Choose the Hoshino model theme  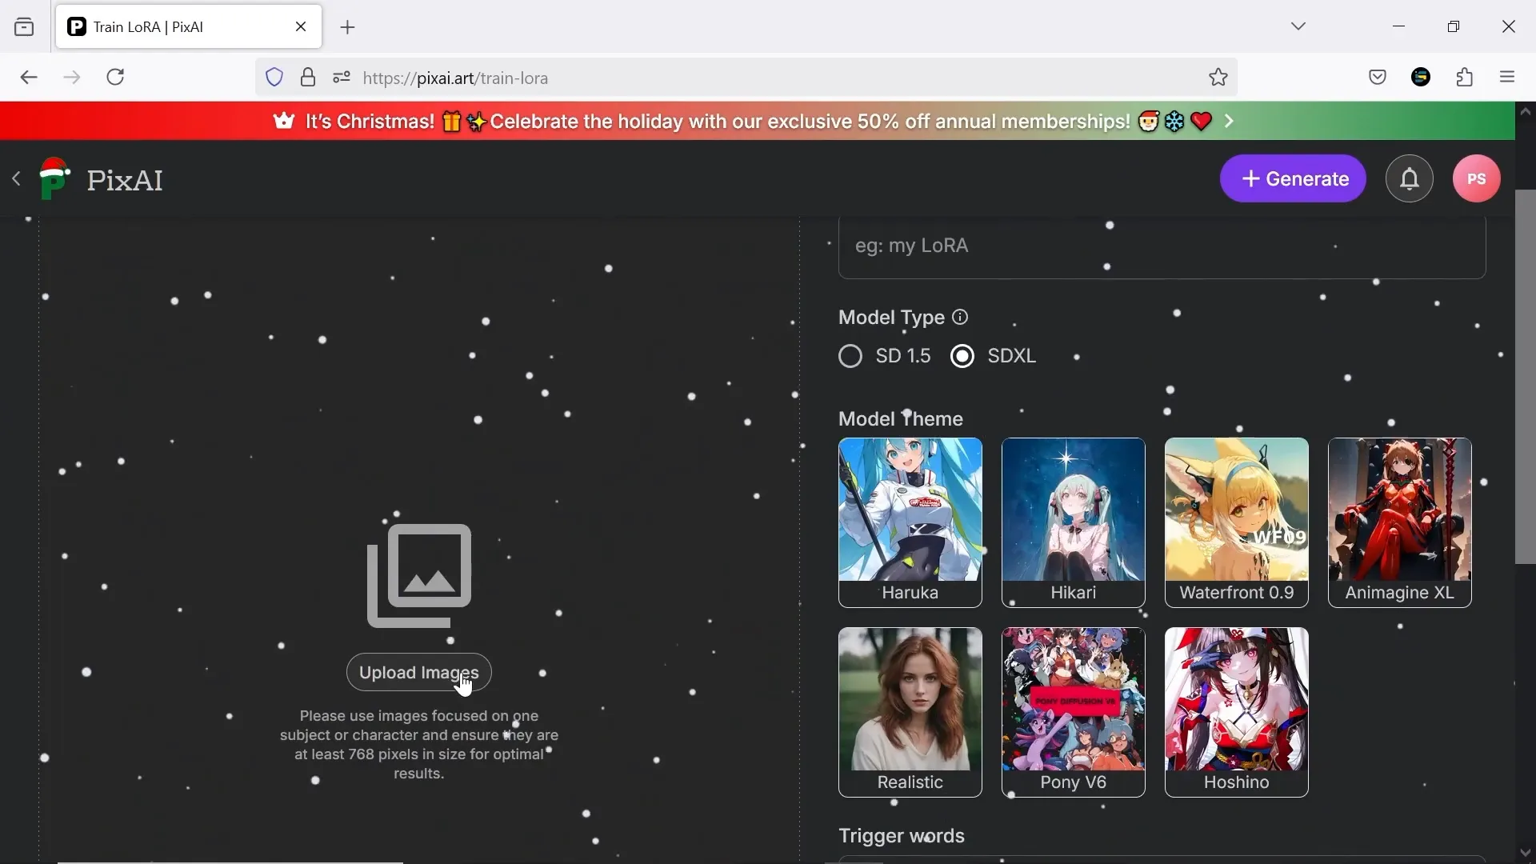click(1237, 712)
